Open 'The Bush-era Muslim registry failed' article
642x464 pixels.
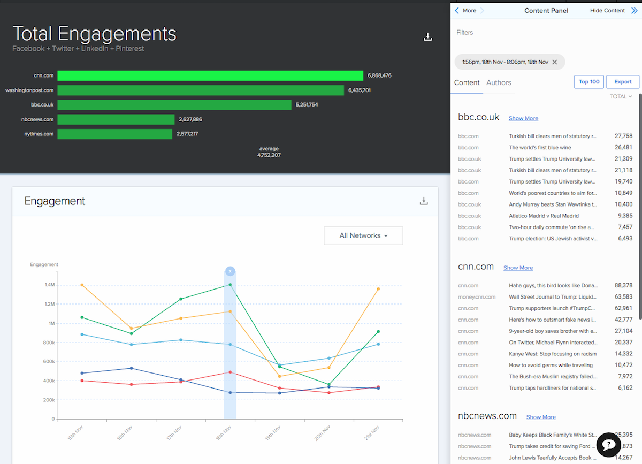553,377
